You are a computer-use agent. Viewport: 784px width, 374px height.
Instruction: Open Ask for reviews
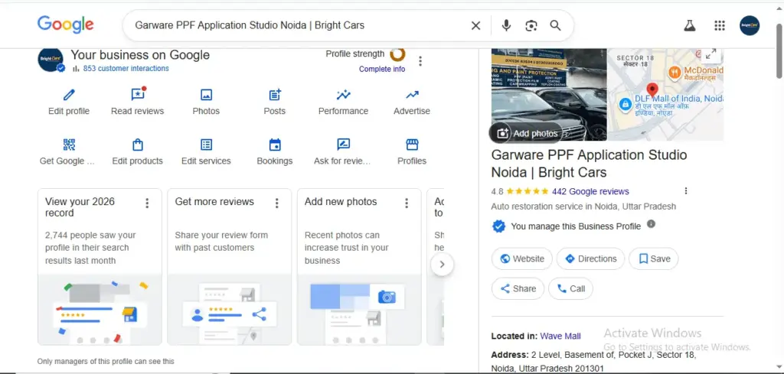tap(344, 152)
